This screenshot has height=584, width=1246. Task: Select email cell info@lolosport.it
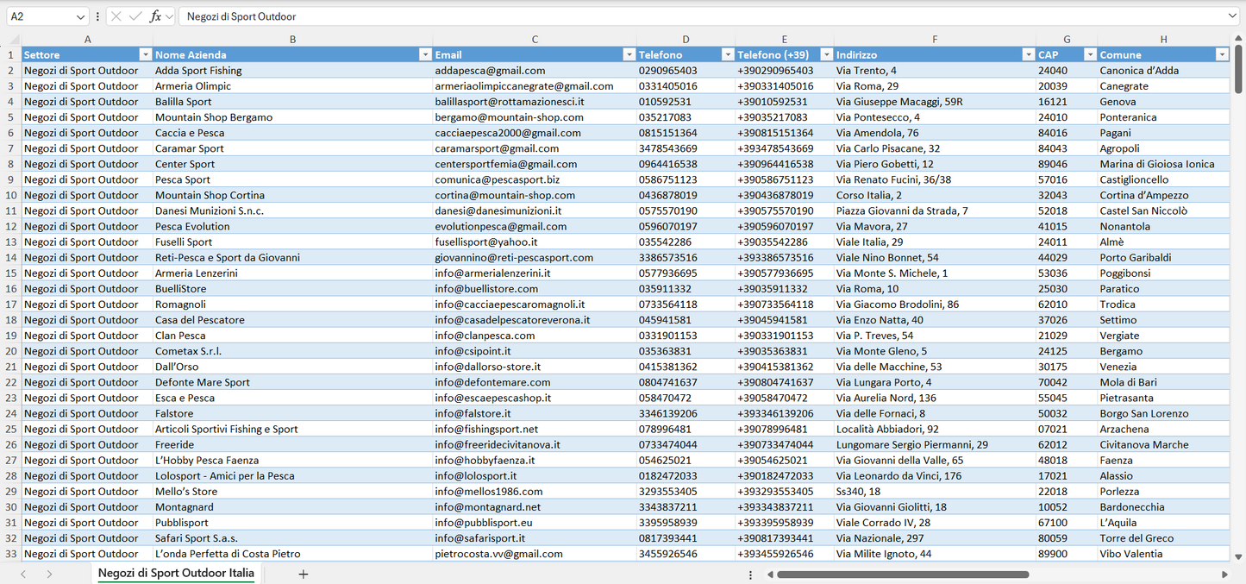(535, 475)
